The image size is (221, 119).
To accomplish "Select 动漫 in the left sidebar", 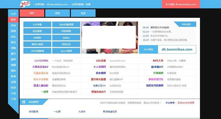I will 13,82.
